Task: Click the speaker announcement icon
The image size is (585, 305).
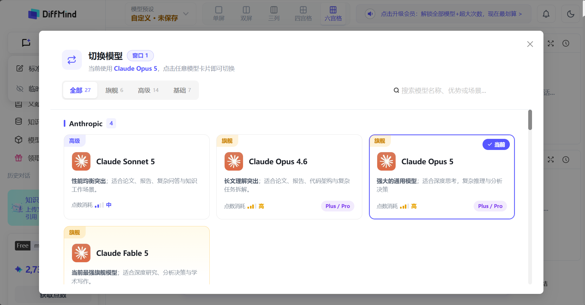Action: 370,14
